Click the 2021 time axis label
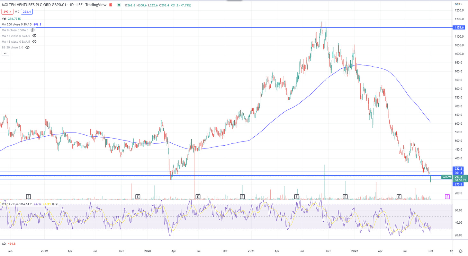Image resolution: width=468 pixels, height=256 pixels. [251, 251]
